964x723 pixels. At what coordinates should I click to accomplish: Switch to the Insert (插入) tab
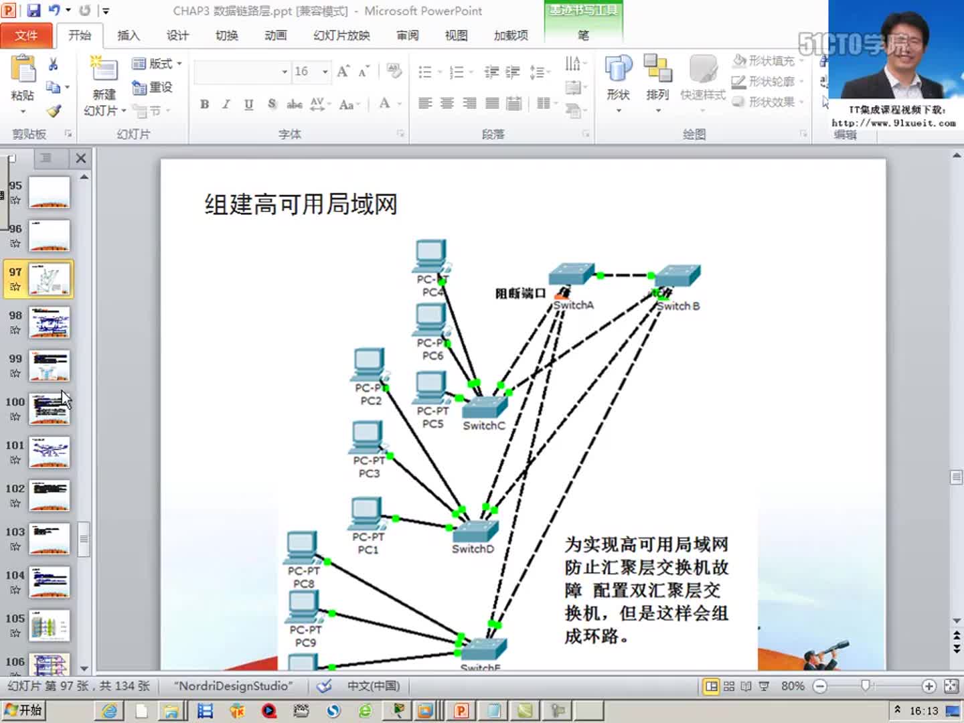(x=128, y=35)
